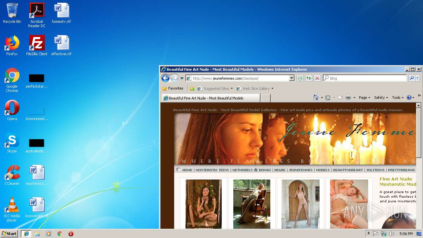Screen dimensions: 423x238
Task: Click the Chrome icon in the taskbar
Action: (x=59, y=234)
